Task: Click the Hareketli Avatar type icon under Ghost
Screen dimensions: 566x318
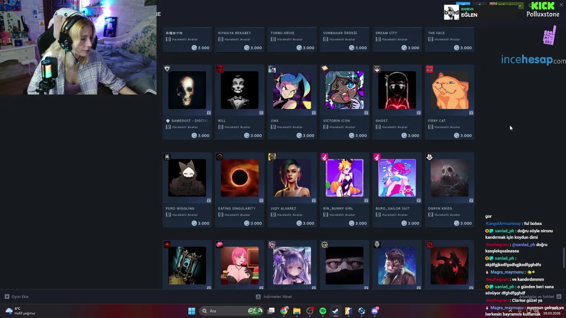Action: pos(378,127)
